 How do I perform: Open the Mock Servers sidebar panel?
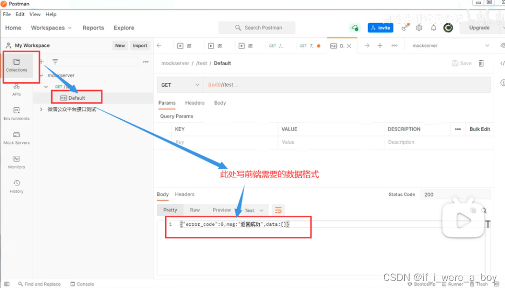[x=16, y=138]
